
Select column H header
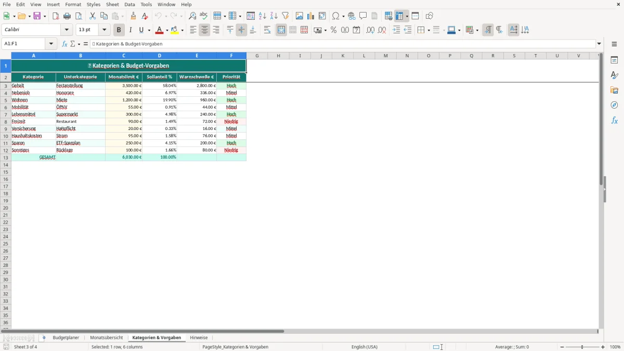pyautogui.click(x=278, y=56)
